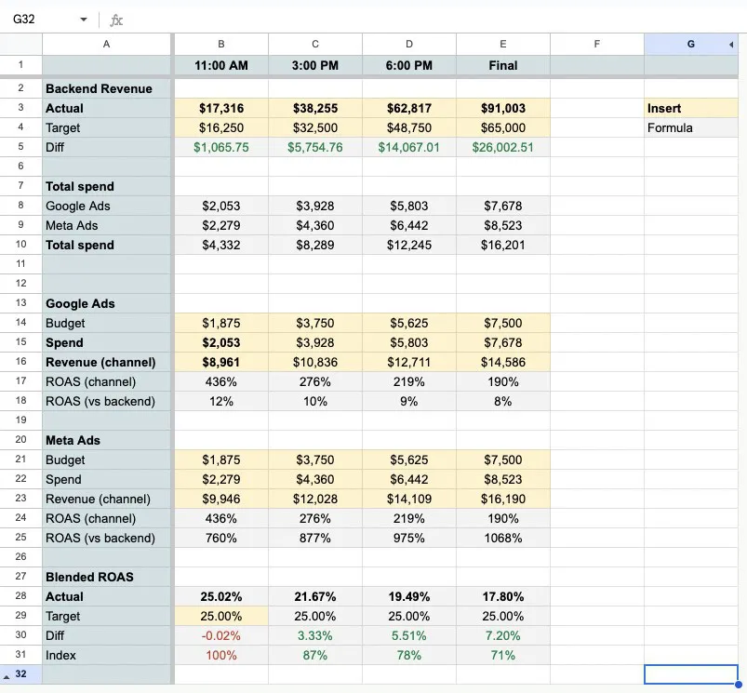This screenshot has width=747, height=693.
Task: Select Google Ads revenue cell $8,961
Action: pyautogui.click(x=221, y=362)
